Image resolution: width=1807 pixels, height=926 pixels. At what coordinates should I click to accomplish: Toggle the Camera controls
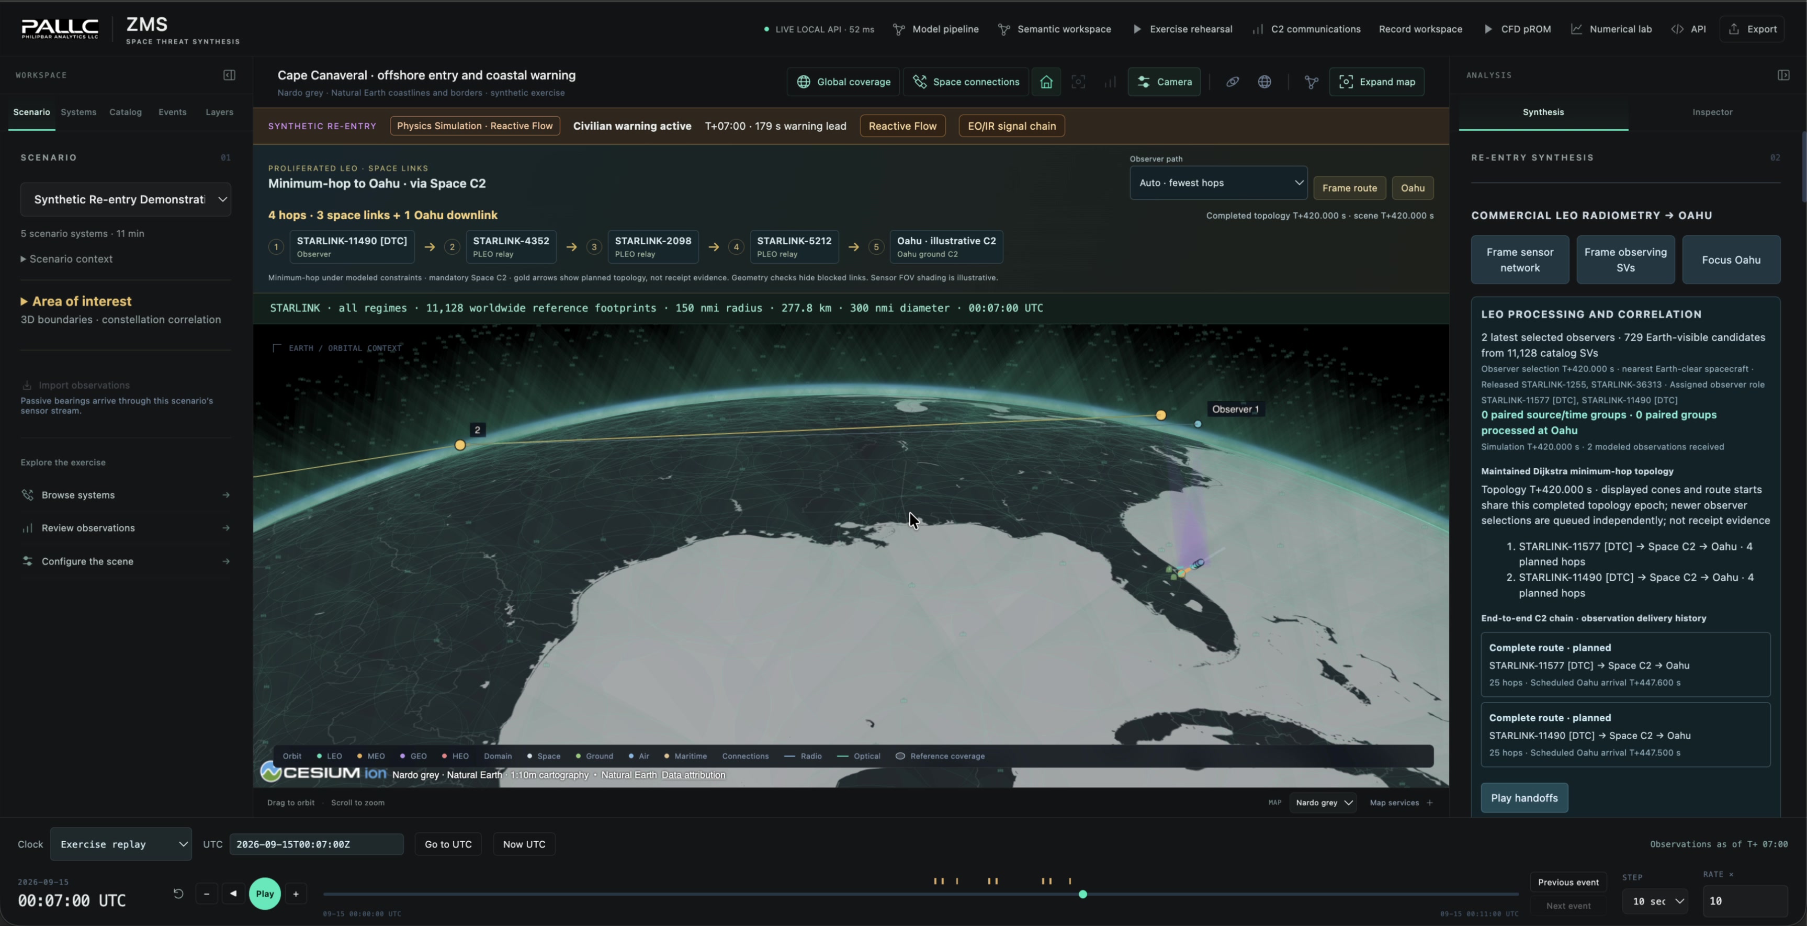(1165, 82)
